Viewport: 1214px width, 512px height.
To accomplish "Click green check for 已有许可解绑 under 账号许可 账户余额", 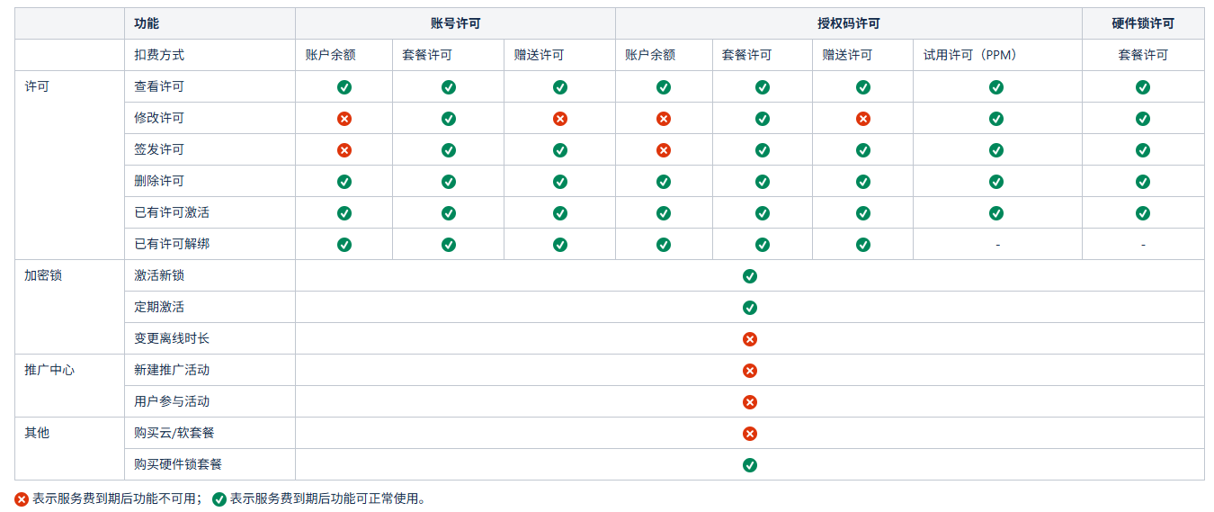I will coord(344,245).
